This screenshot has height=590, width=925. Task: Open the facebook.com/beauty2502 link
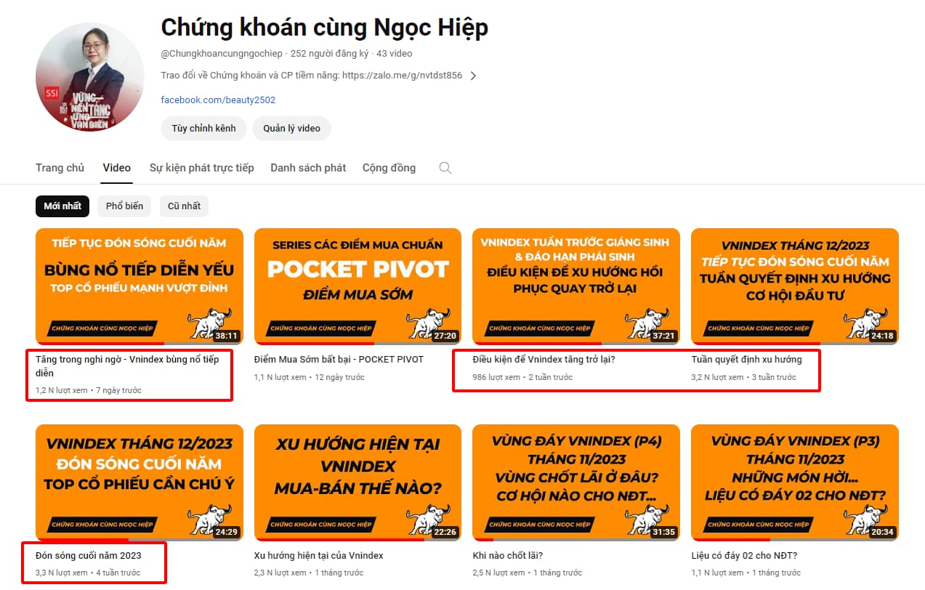tap(218, 100)
